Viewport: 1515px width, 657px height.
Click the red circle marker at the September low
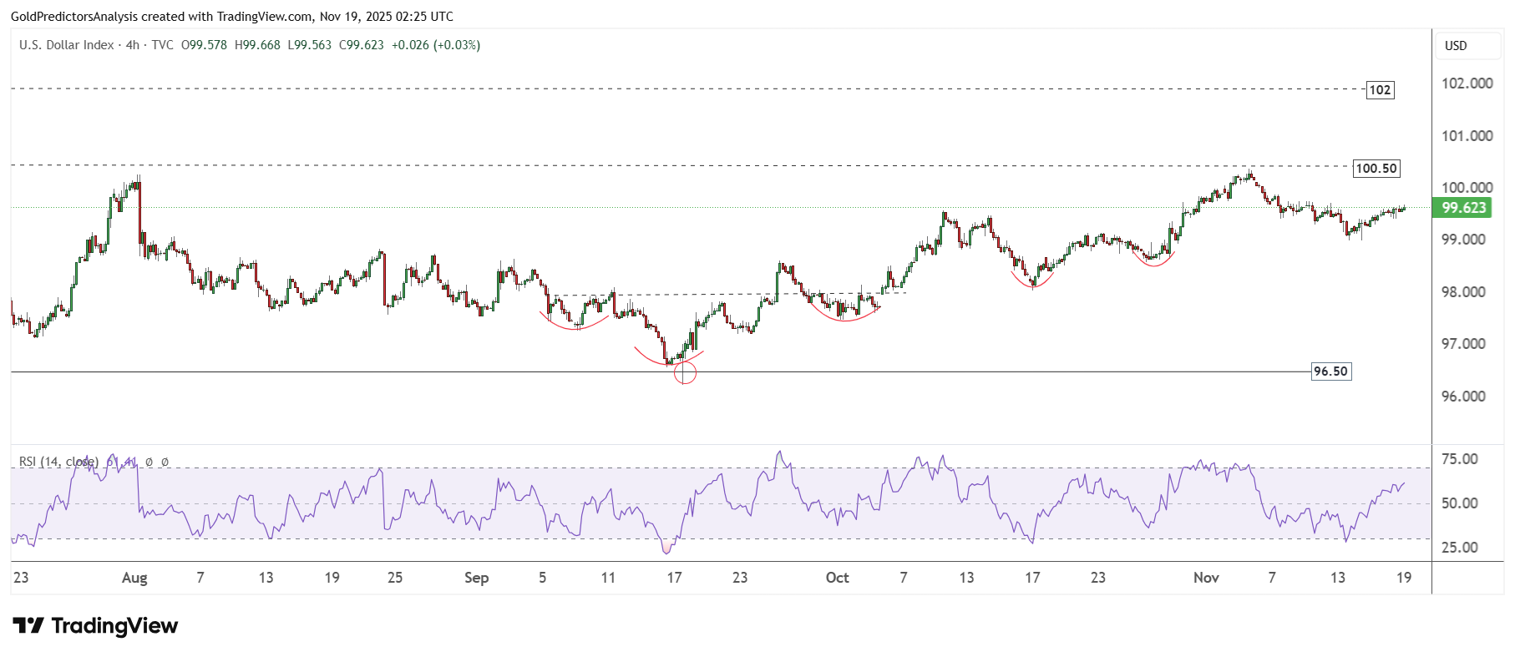click(x=684, y=373)
